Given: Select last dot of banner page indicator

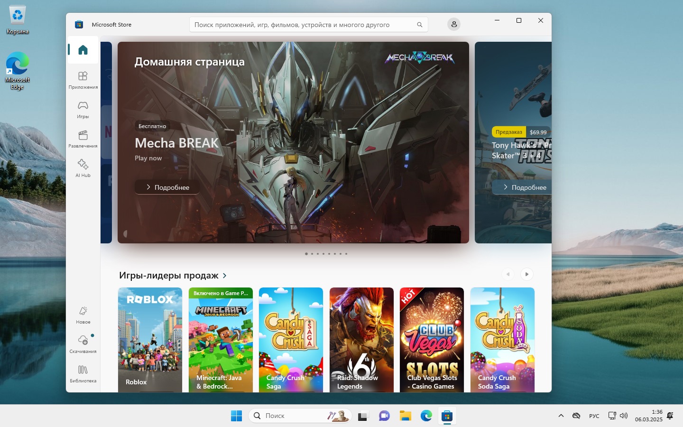Looking at the screenshot, I should 346,254.
